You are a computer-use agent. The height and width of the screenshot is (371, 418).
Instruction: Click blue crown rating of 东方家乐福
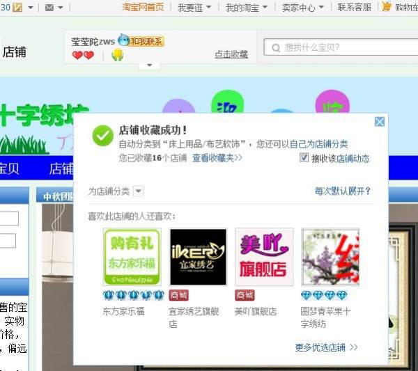pos(134,295)
